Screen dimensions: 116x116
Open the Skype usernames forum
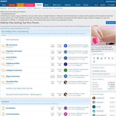point(13,76)
